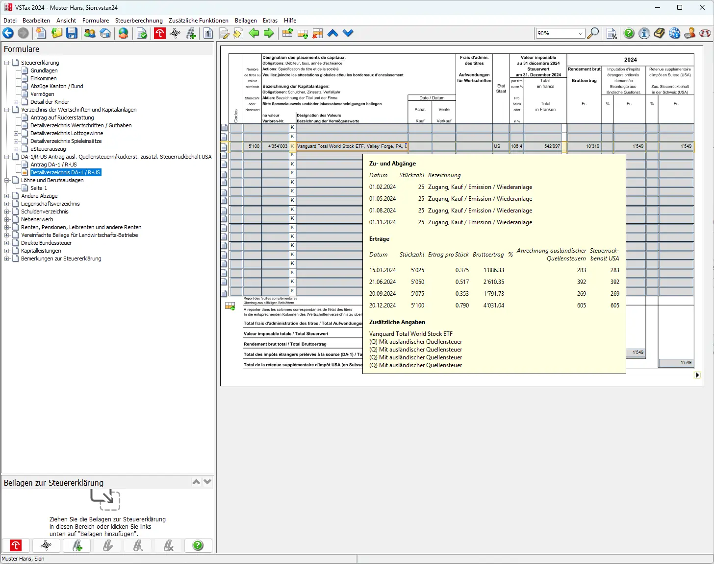Click the blue floppy disk save icon
The image size is (714, 564).
coord(72,33)
